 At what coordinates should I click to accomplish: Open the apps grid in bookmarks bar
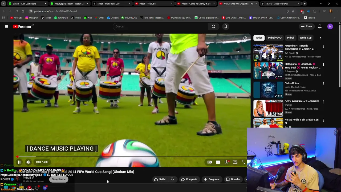pyautogui.click(x=3, y=18)
